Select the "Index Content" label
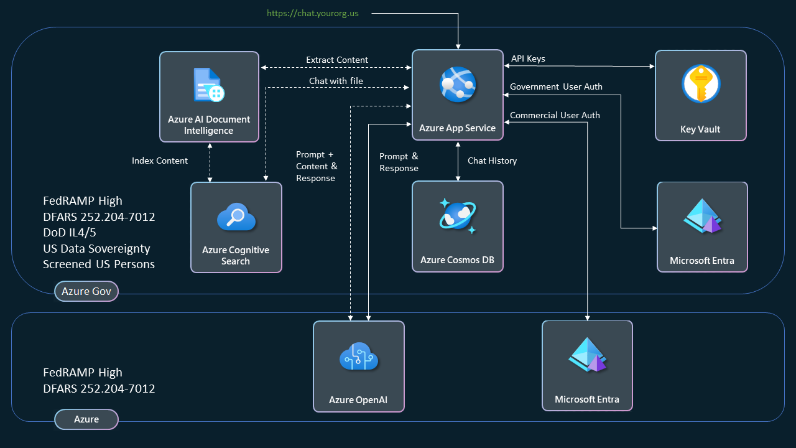Screen dimensions: 796x448 [x=160, y=161]
